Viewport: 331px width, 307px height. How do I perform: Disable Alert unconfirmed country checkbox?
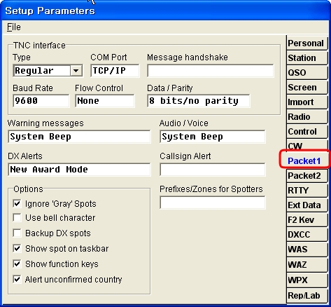click(x=17, y=279)
